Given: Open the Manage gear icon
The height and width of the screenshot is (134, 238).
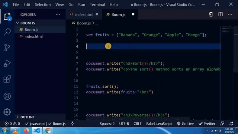Looking at the screenshot, I should (x=7, y=112).
